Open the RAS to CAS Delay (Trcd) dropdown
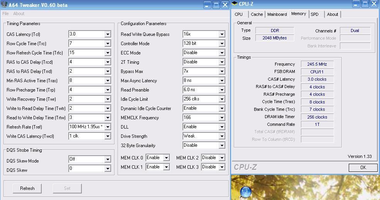 click(108, 62)
